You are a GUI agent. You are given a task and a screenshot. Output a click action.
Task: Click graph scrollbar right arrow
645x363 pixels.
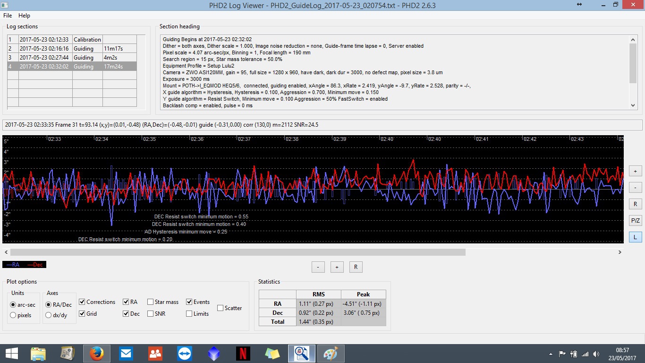[620, 252]
